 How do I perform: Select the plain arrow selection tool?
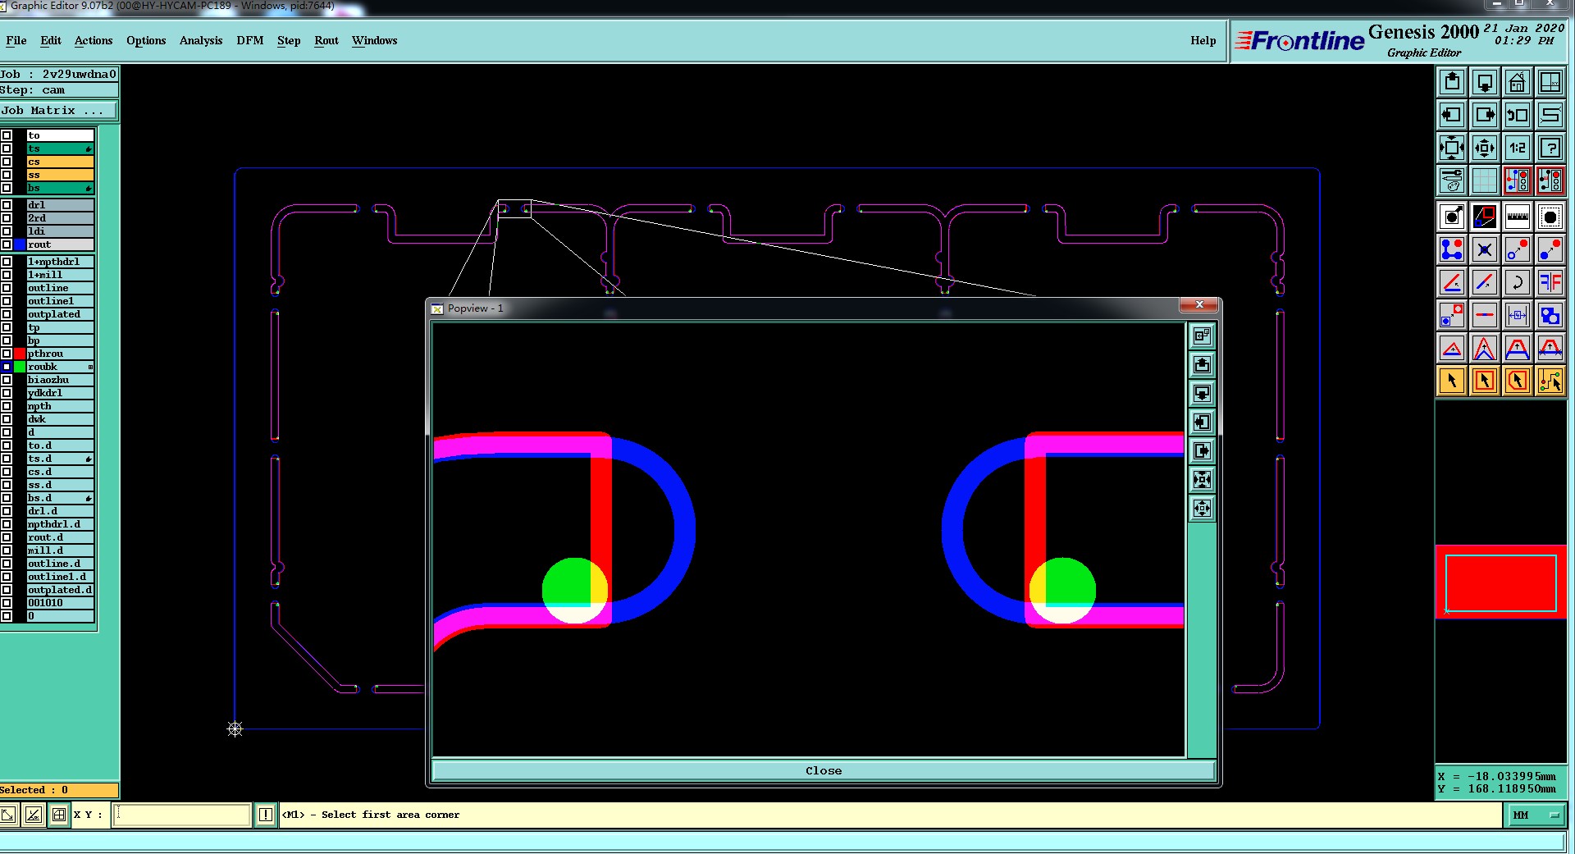tap(1452, 381)
